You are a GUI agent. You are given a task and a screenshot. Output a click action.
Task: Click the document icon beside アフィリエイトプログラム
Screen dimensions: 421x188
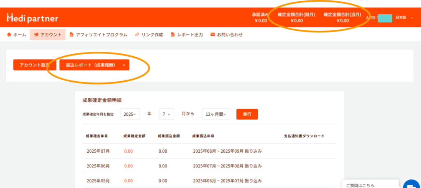[x=72, y=34]
